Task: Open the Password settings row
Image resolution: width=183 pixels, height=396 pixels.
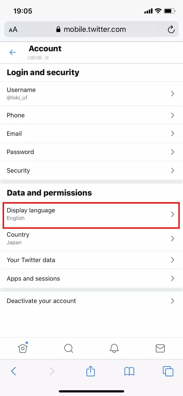Action: pyautogui.click(x=91, y=152)
